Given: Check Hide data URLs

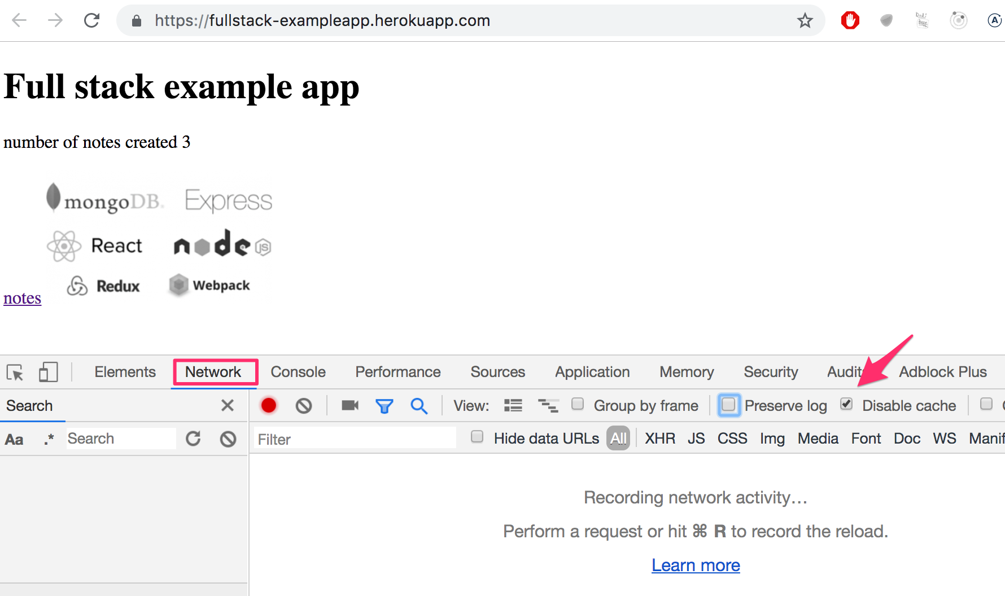Looking at the screenshot, I should point(477,437).
